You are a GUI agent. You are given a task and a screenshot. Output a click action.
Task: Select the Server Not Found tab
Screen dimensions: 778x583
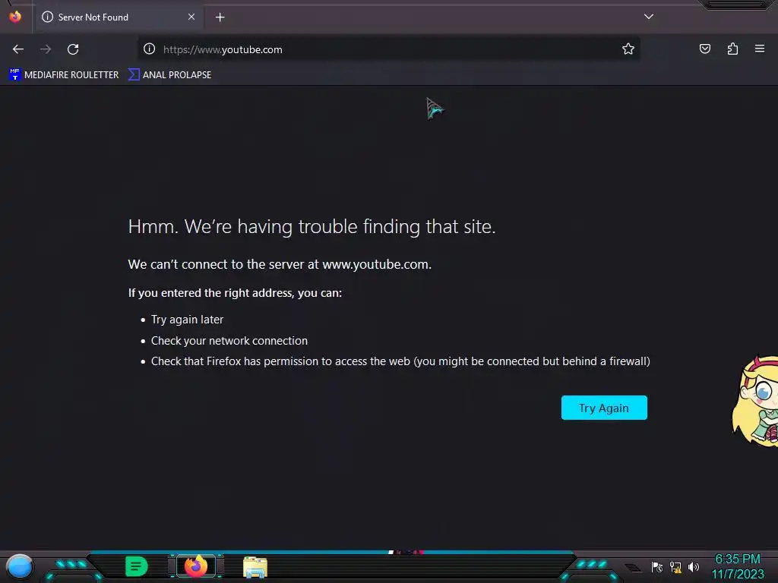(x=119, y=17)
